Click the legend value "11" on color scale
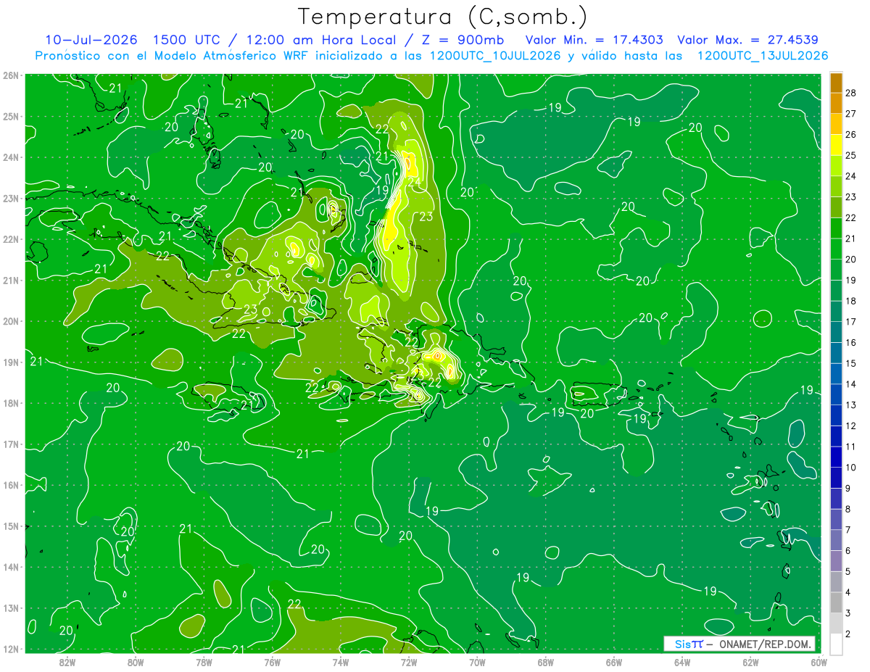 [851, 447]
